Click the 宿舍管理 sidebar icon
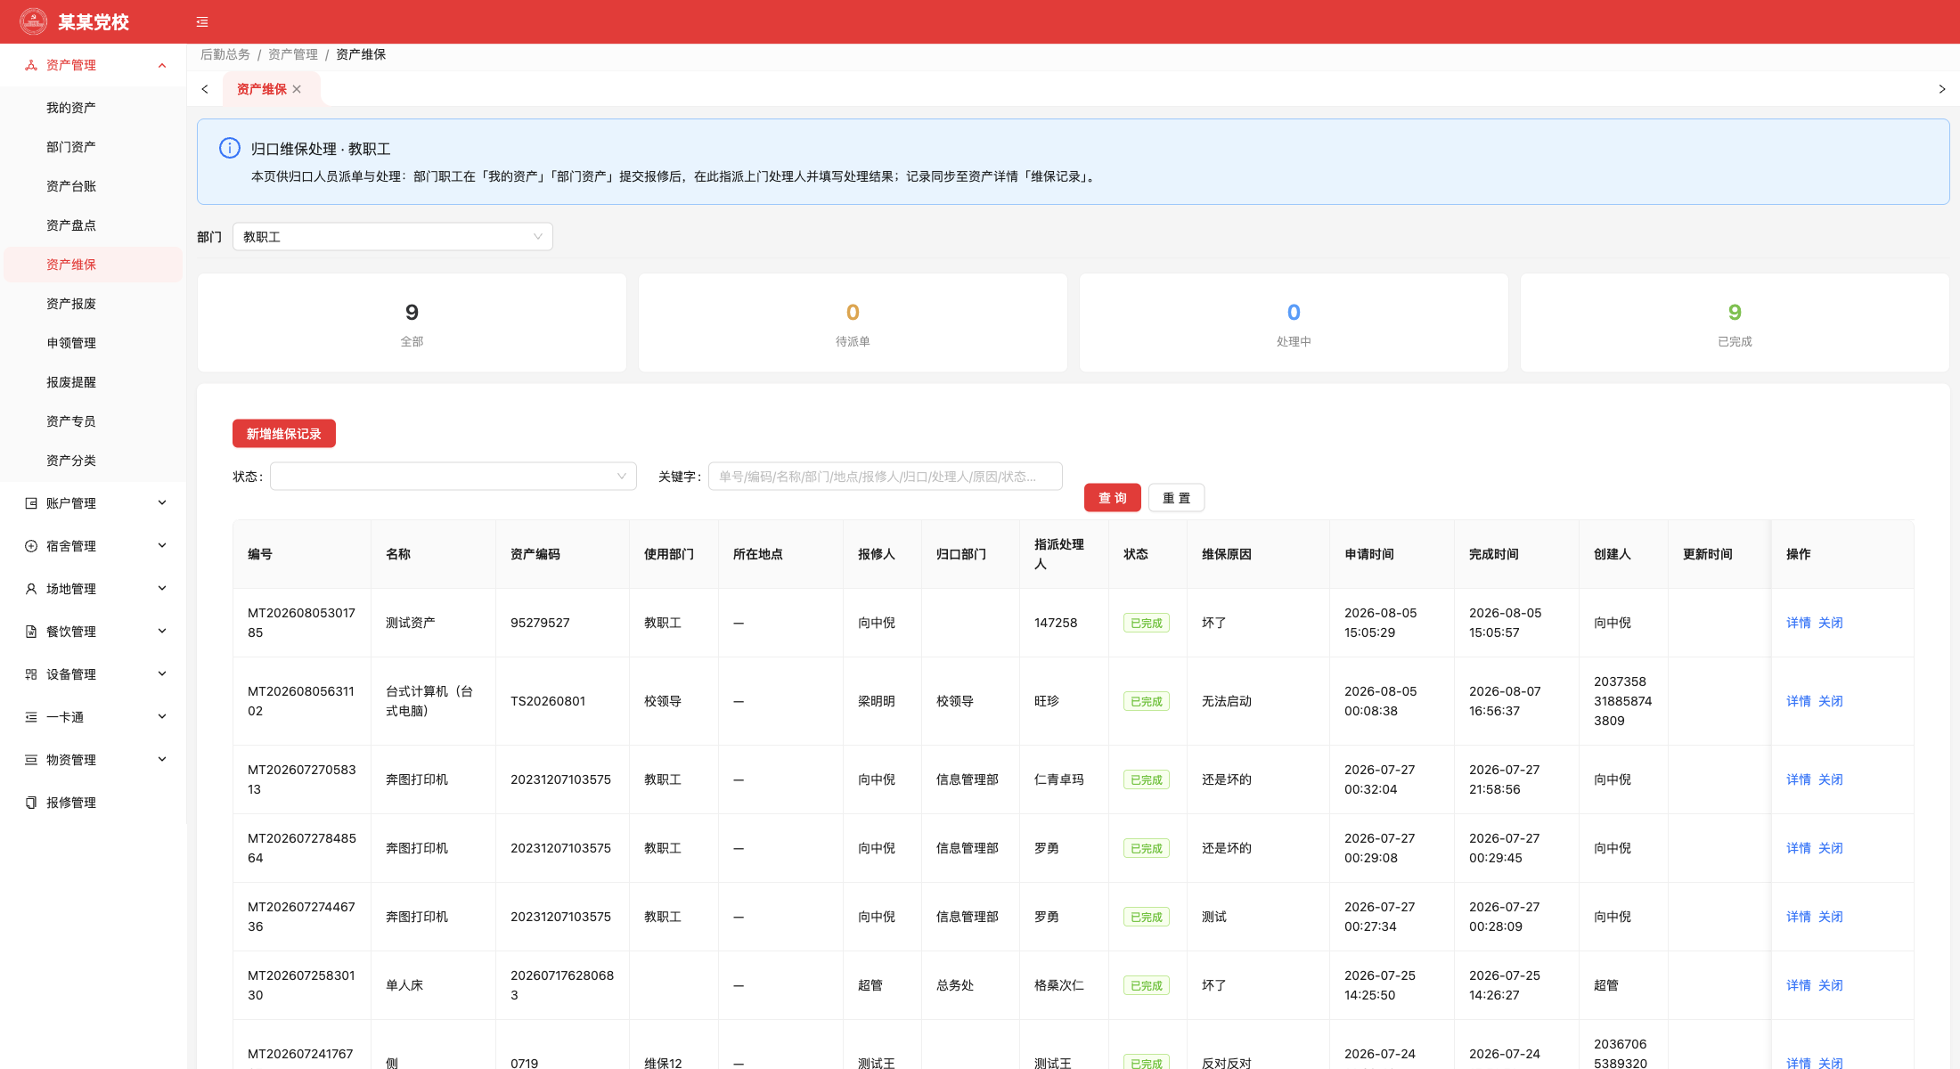The width and height of the screenshot is (1960, 1069). point(31,546)
